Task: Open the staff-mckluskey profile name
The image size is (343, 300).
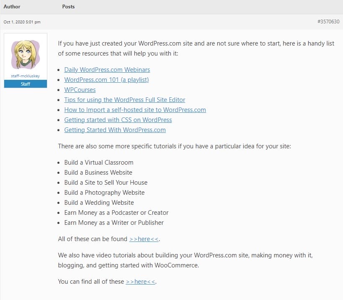Action: pyautogui.click(x=26, y=76)
